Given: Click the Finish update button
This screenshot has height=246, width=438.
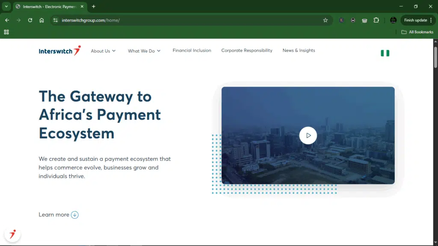Looking at the screenshot, I should tap(415, 20).
